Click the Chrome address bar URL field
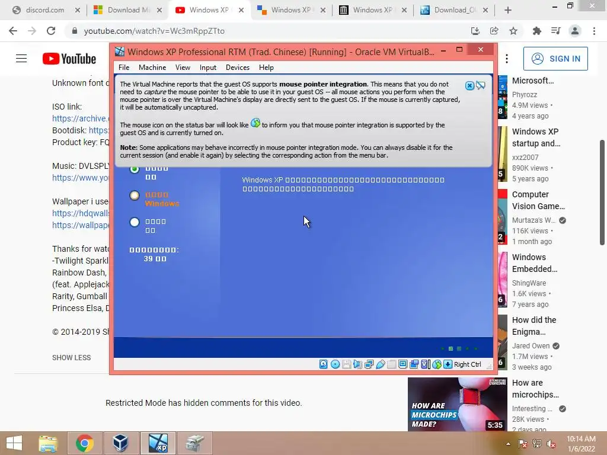The height and width of the screenshot is (455, 607). pos(267,31)
